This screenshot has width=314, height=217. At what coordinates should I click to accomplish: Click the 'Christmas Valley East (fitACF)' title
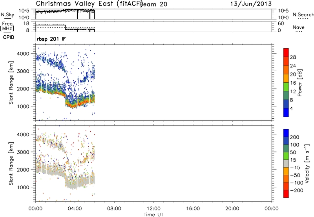(x=89, y=4)
